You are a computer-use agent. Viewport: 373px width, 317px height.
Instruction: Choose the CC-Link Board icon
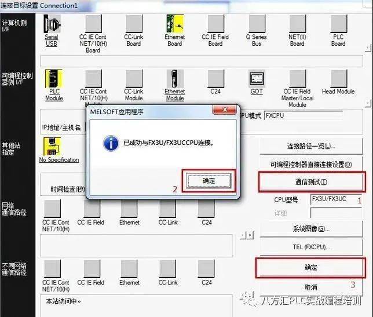coord(134,24)
